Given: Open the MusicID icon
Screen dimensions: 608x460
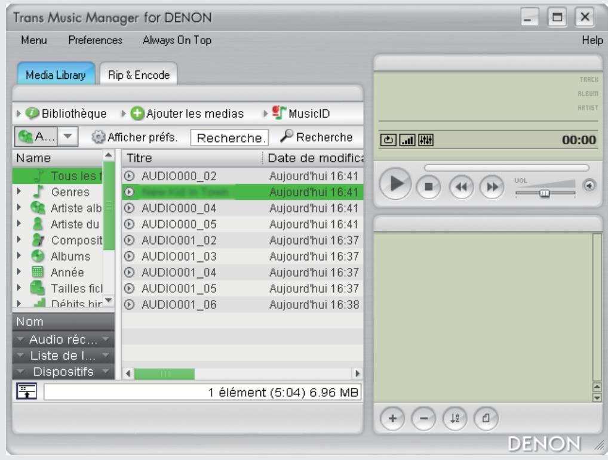Looking at the screenshot, I should pyautogui.click(x=279, y=113).
